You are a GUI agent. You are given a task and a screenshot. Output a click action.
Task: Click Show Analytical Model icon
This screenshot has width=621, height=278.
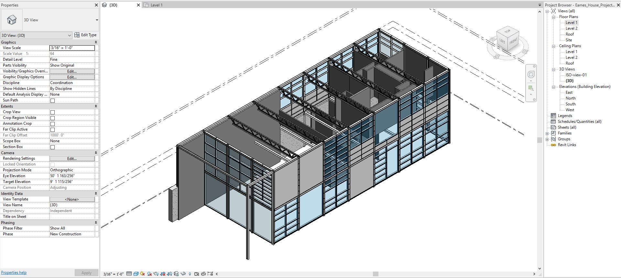pos(203,274)
